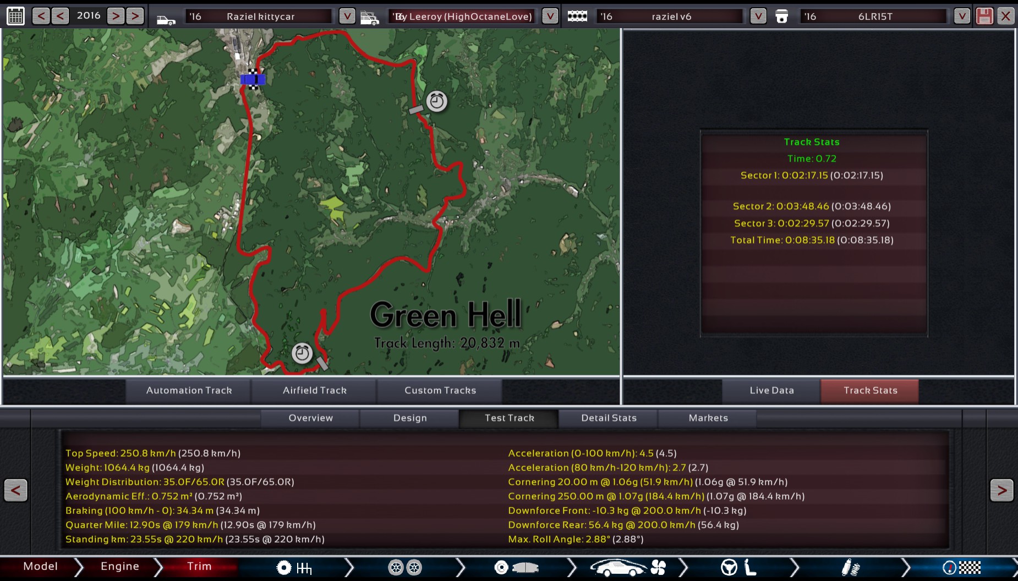This screenshot has height=581, width=1018.
Task: Open the testing checkered flag step icon
Action: tap(961, 568)
